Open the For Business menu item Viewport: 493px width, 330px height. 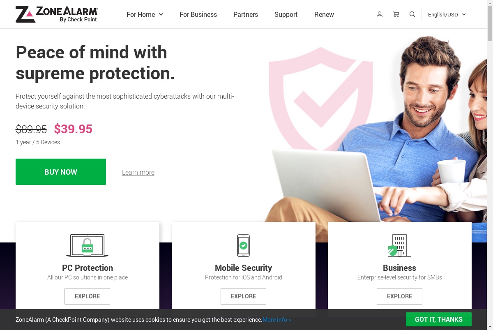(x=198, y=14)
